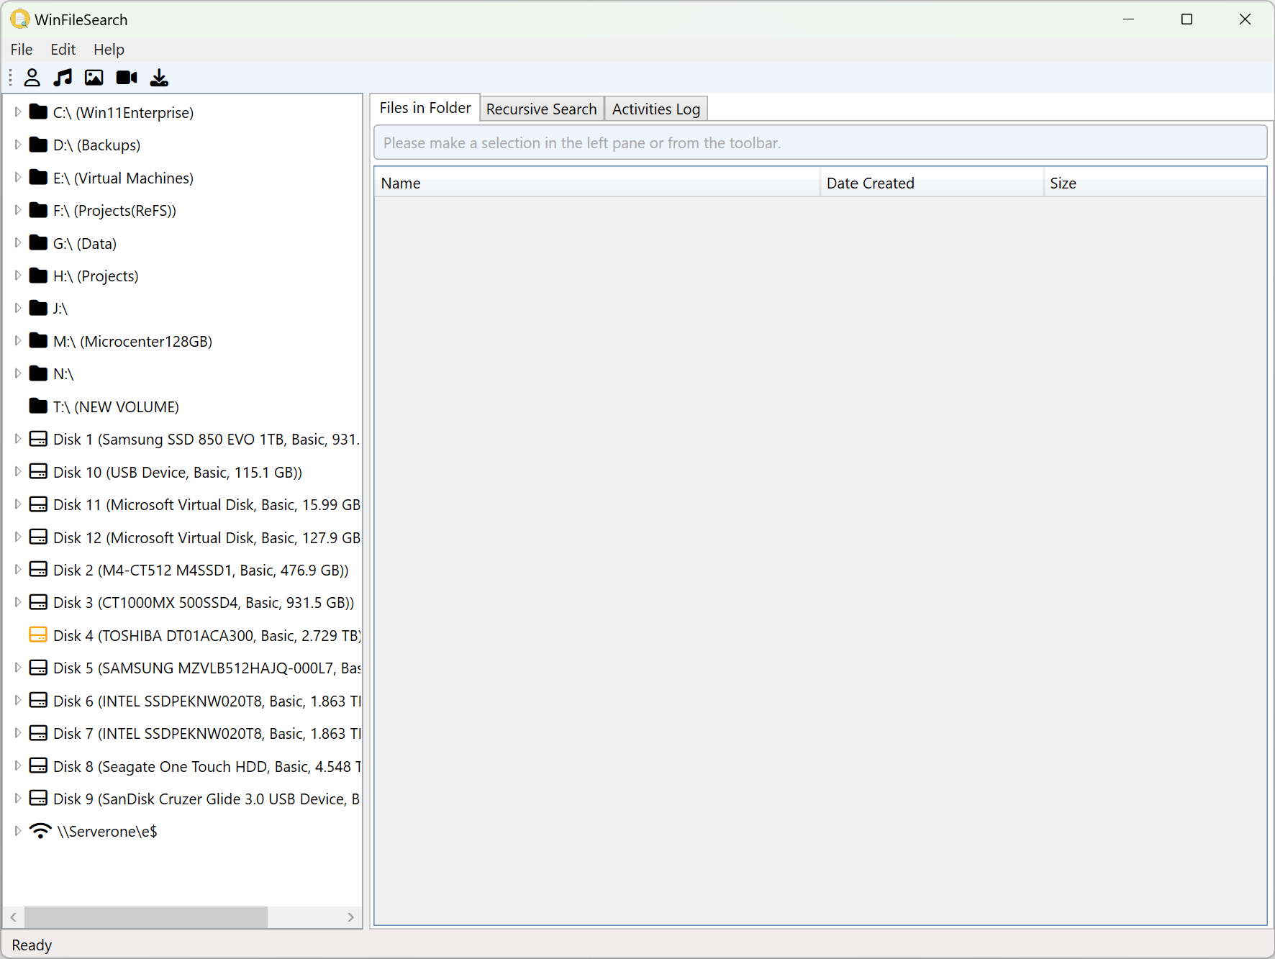Click the disk icon for Disk 6 INTEL
Screen dimensions: 1275x959
38,700
